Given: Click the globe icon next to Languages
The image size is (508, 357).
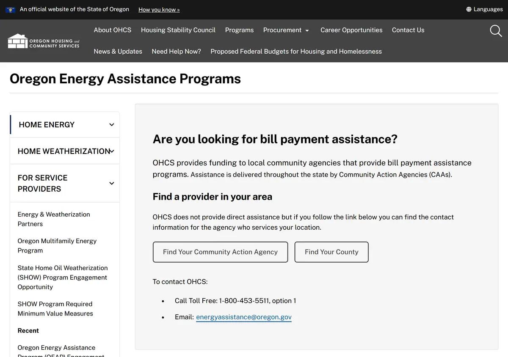Looking at the screenshot, I should (469, 9).
